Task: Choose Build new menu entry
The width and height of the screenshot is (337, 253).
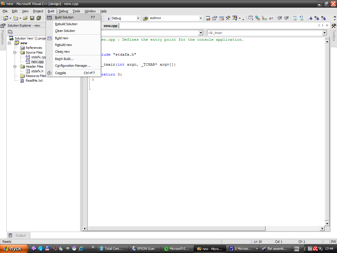Action: (73, 38)
